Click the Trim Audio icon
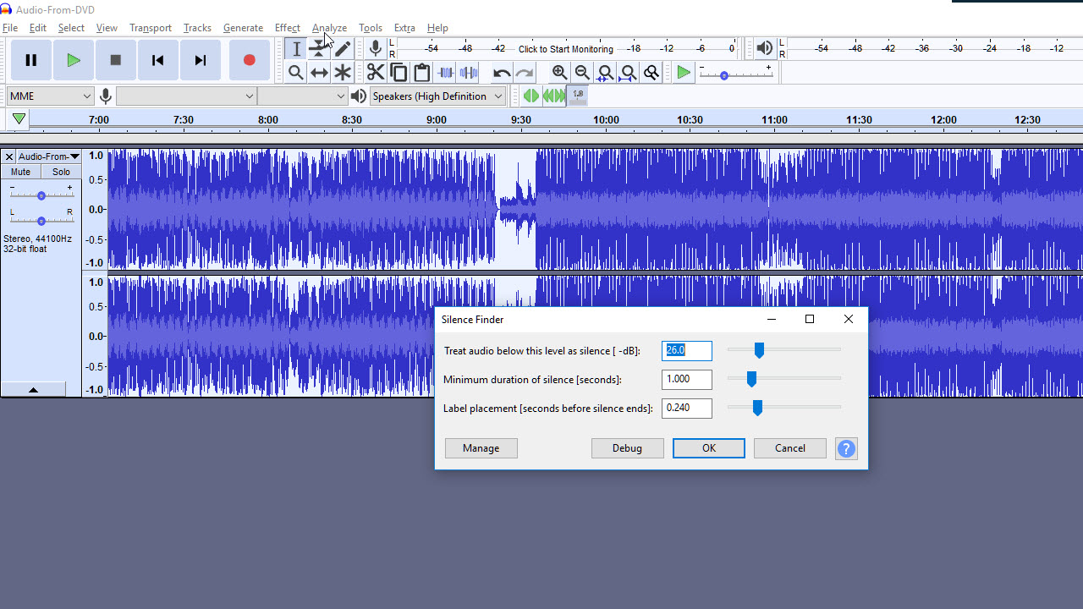The width and height of the screenshot is (1083, 609). [445, 72]
